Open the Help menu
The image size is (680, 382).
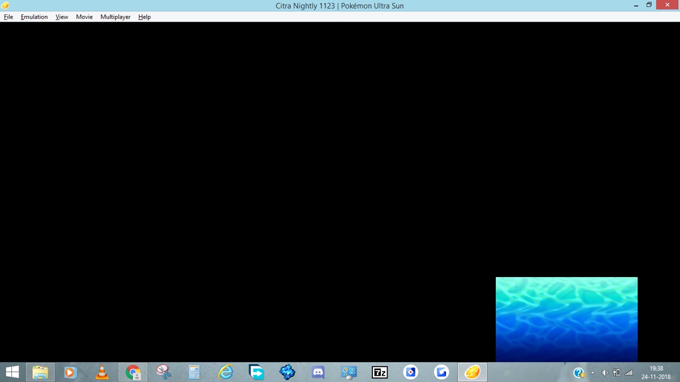click(x=144, y=17)
